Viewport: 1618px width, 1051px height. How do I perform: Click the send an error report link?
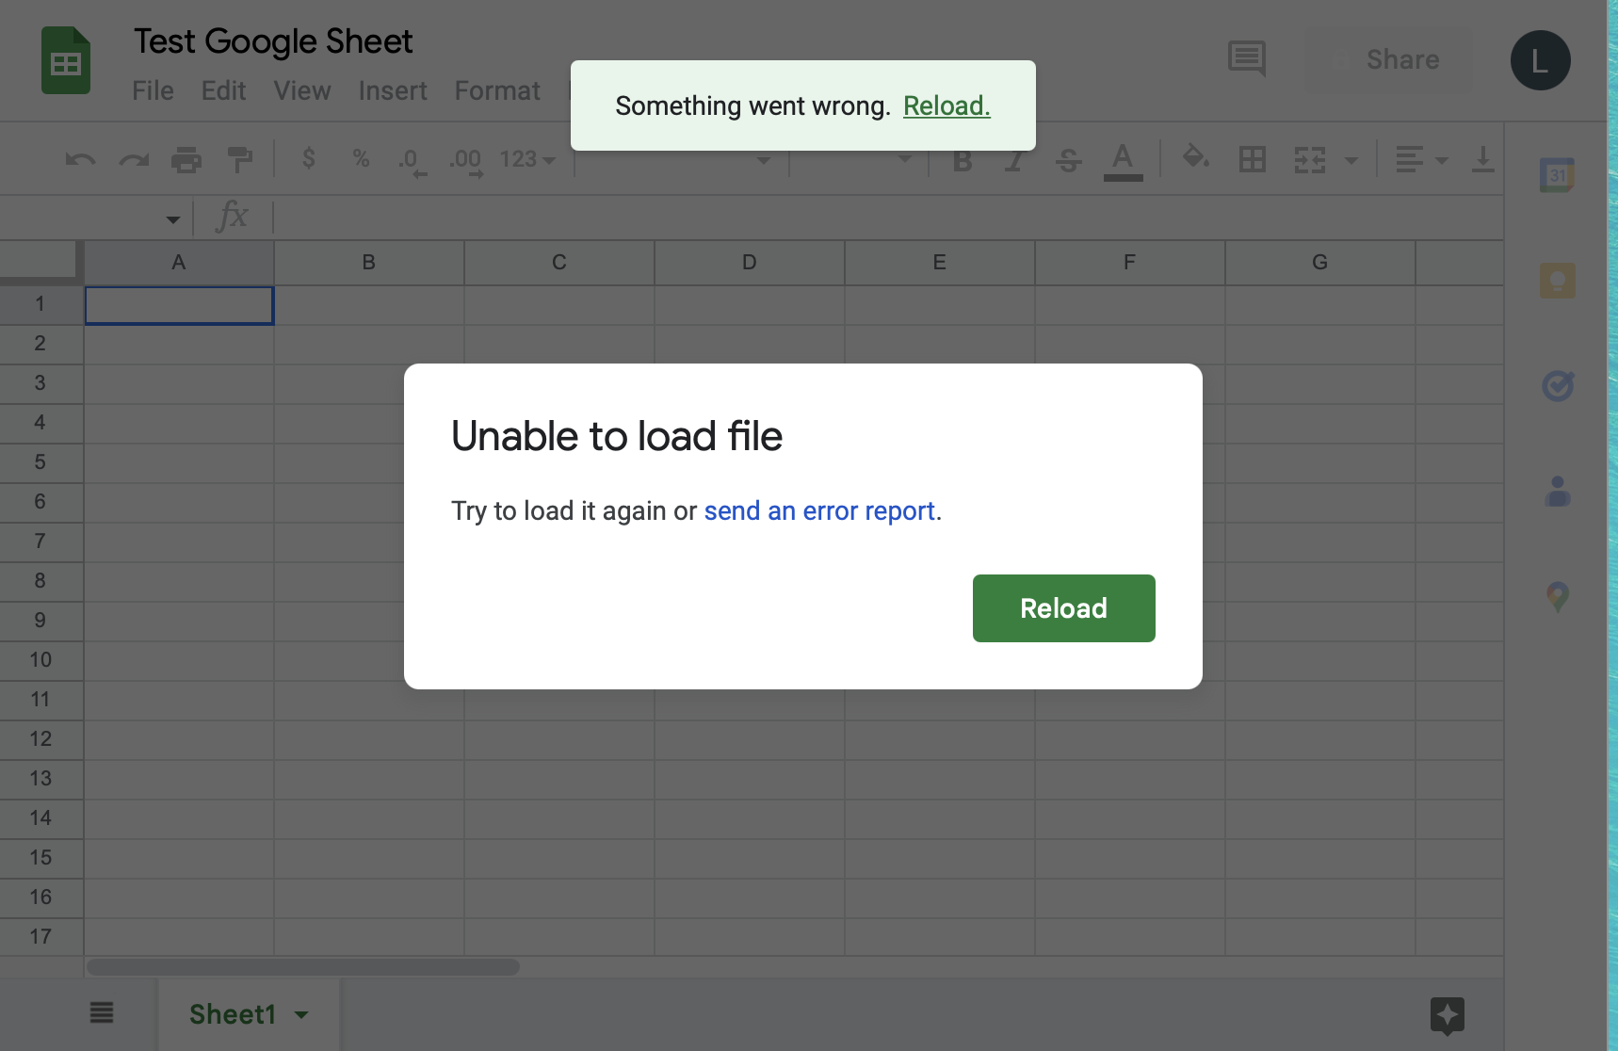pyautogui.click(x=819, y=510)
